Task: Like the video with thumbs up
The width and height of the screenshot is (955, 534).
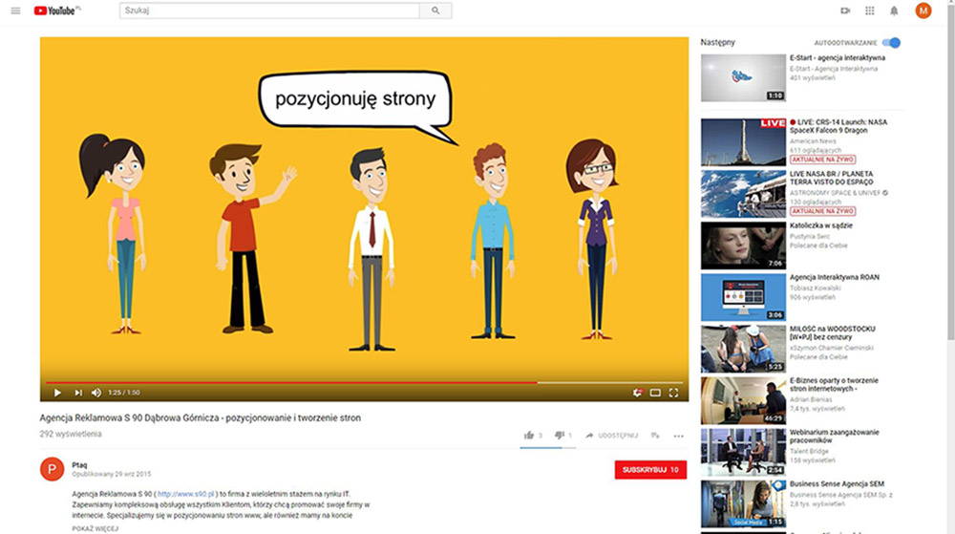Action: 529,436
